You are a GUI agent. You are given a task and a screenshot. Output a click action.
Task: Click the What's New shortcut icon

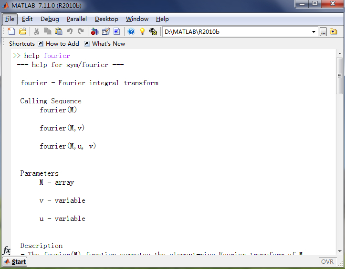87,44
